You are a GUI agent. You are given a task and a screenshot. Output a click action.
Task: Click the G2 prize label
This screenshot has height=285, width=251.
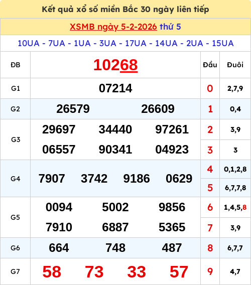tap(16, 109)
